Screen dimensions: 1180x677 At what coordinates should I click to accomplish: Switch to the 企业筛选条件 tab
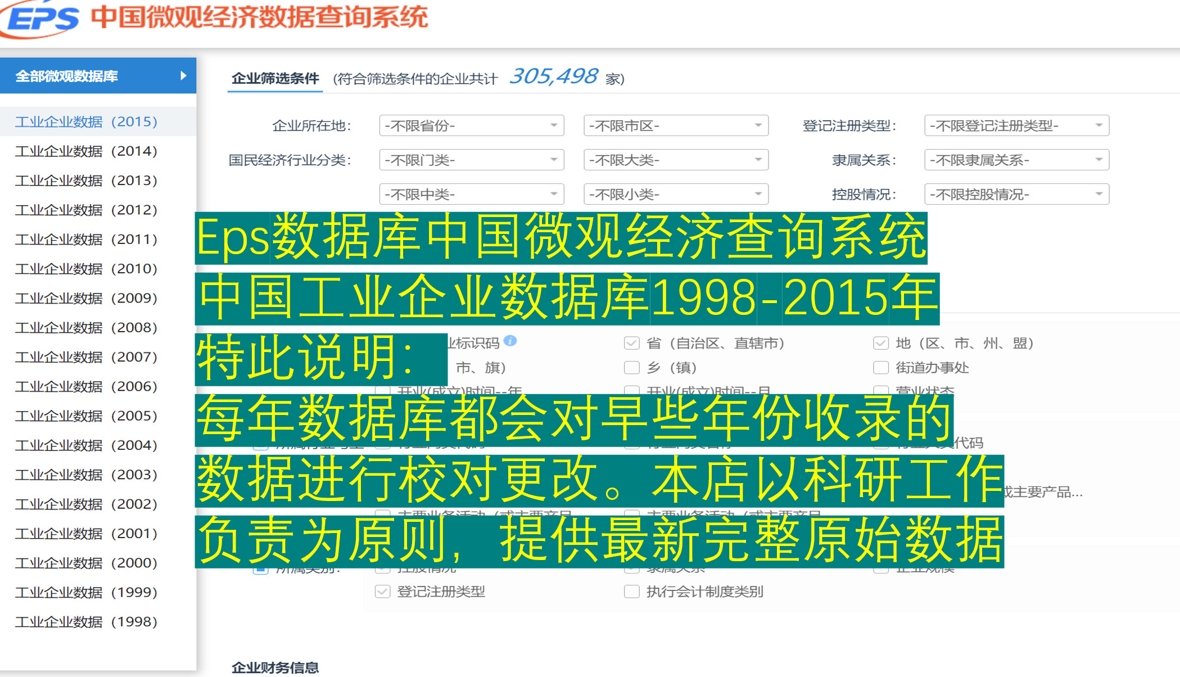[x=275, y=78]
